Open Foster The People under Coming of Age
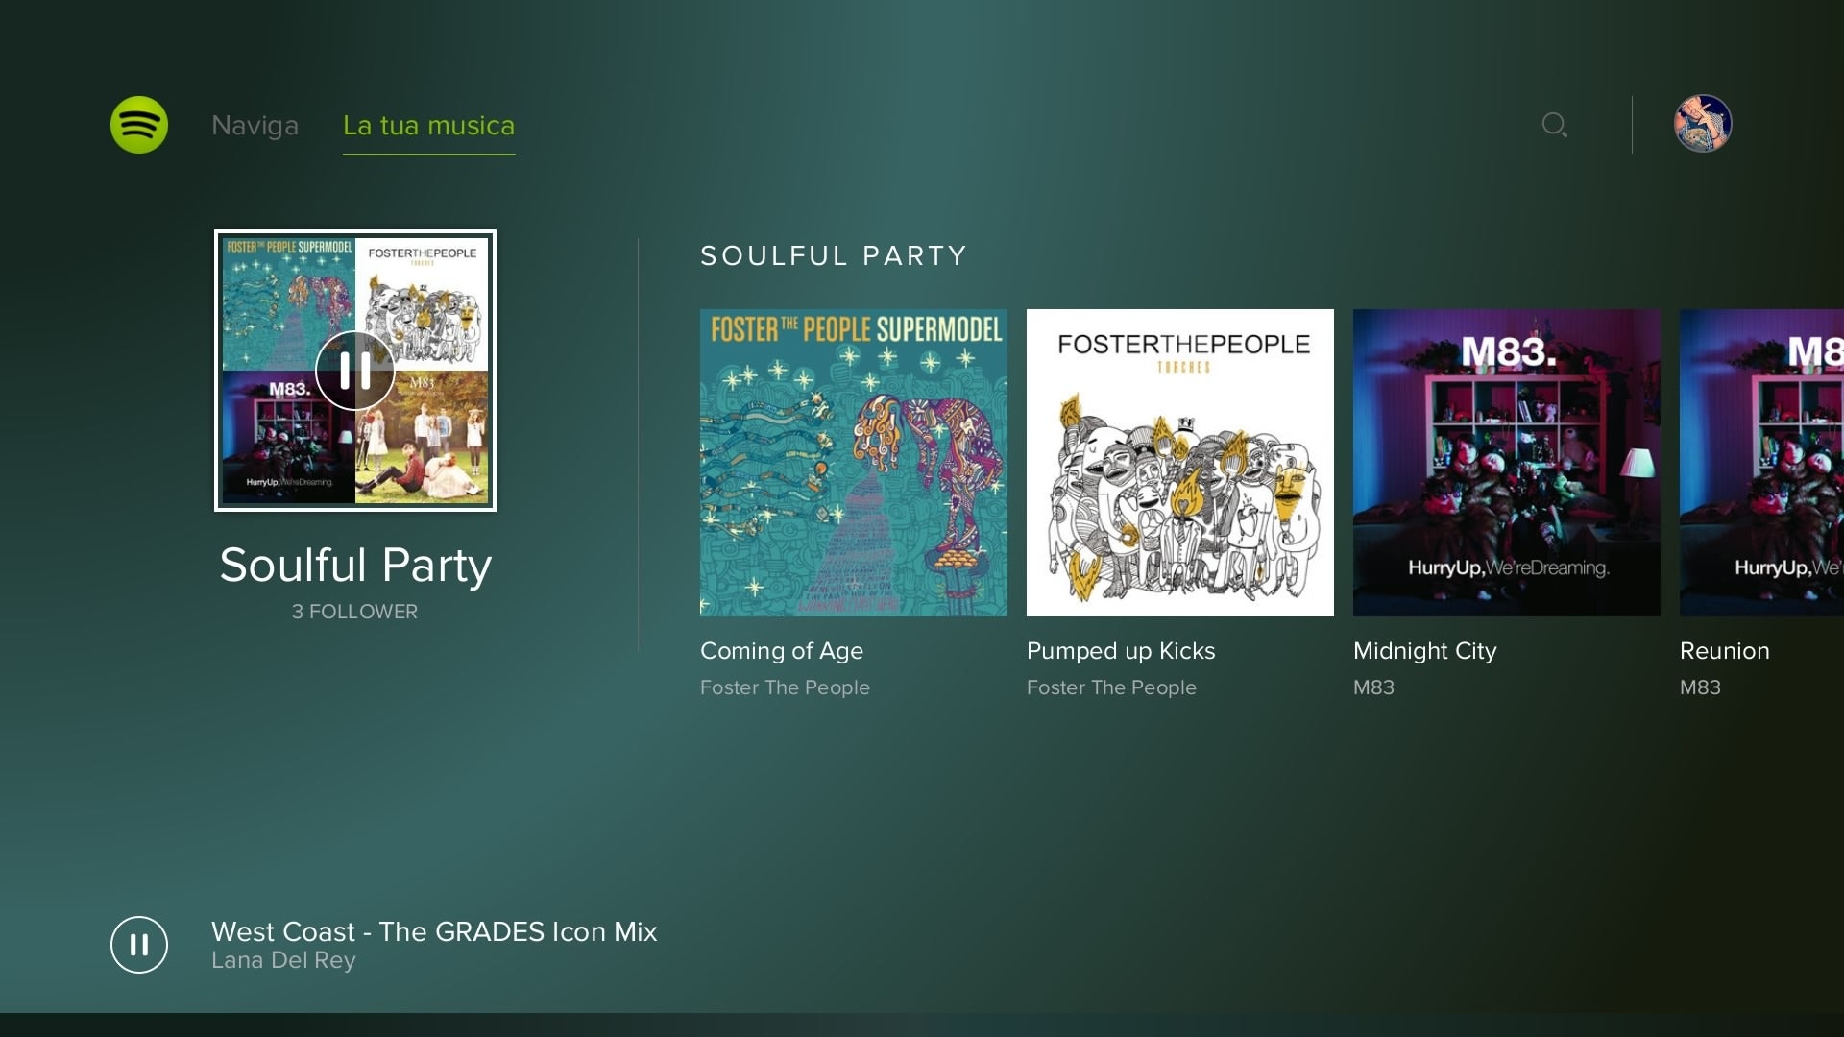The height and width of the screenshot is (1037, 1844). (x=785, y=687)
